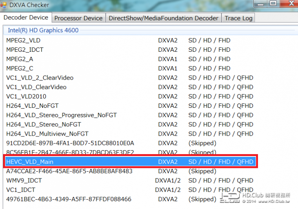Select the 91CD2D6E GUID skipped entry
This screenshot has width=298, height=209.
(70, 143)
